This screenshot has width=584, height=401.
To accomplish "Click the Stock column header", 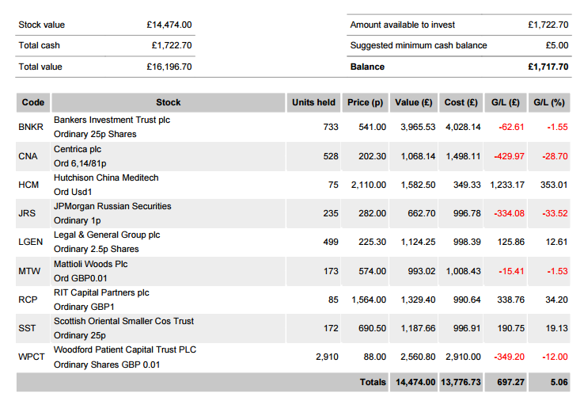I will (x=169, y=102).
